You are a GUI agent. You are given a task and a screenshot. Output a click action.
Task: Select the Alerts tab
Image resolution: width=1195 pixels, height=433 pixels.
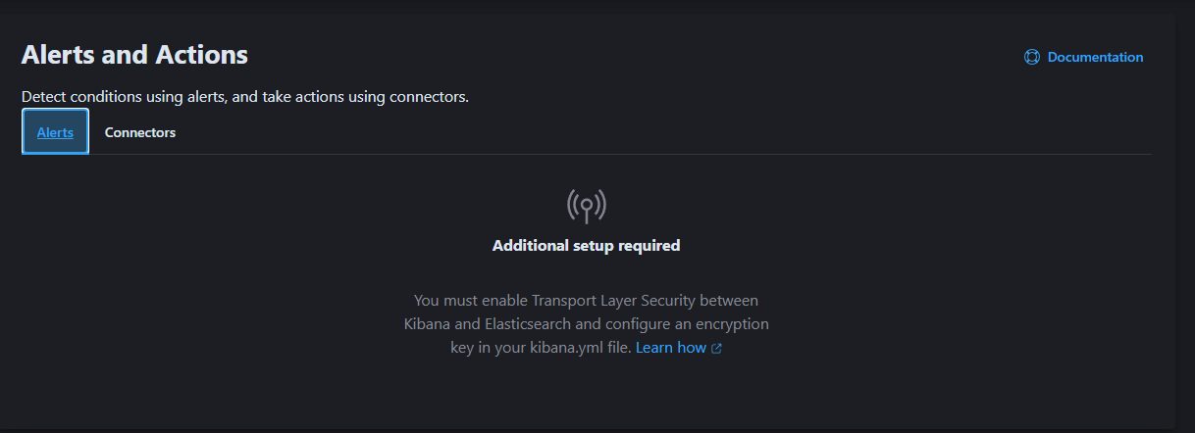click(55, 132)
